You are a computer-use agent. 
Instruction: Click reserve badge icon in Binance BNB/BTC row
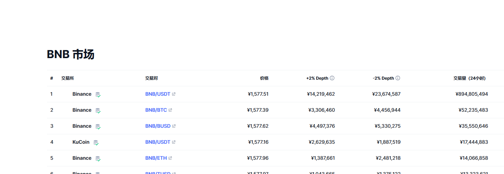pyautogui.click(x=98, y=110)
